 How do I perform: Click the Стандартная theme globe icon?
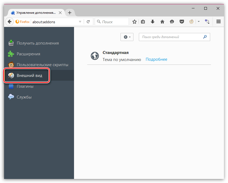(95, 56)
